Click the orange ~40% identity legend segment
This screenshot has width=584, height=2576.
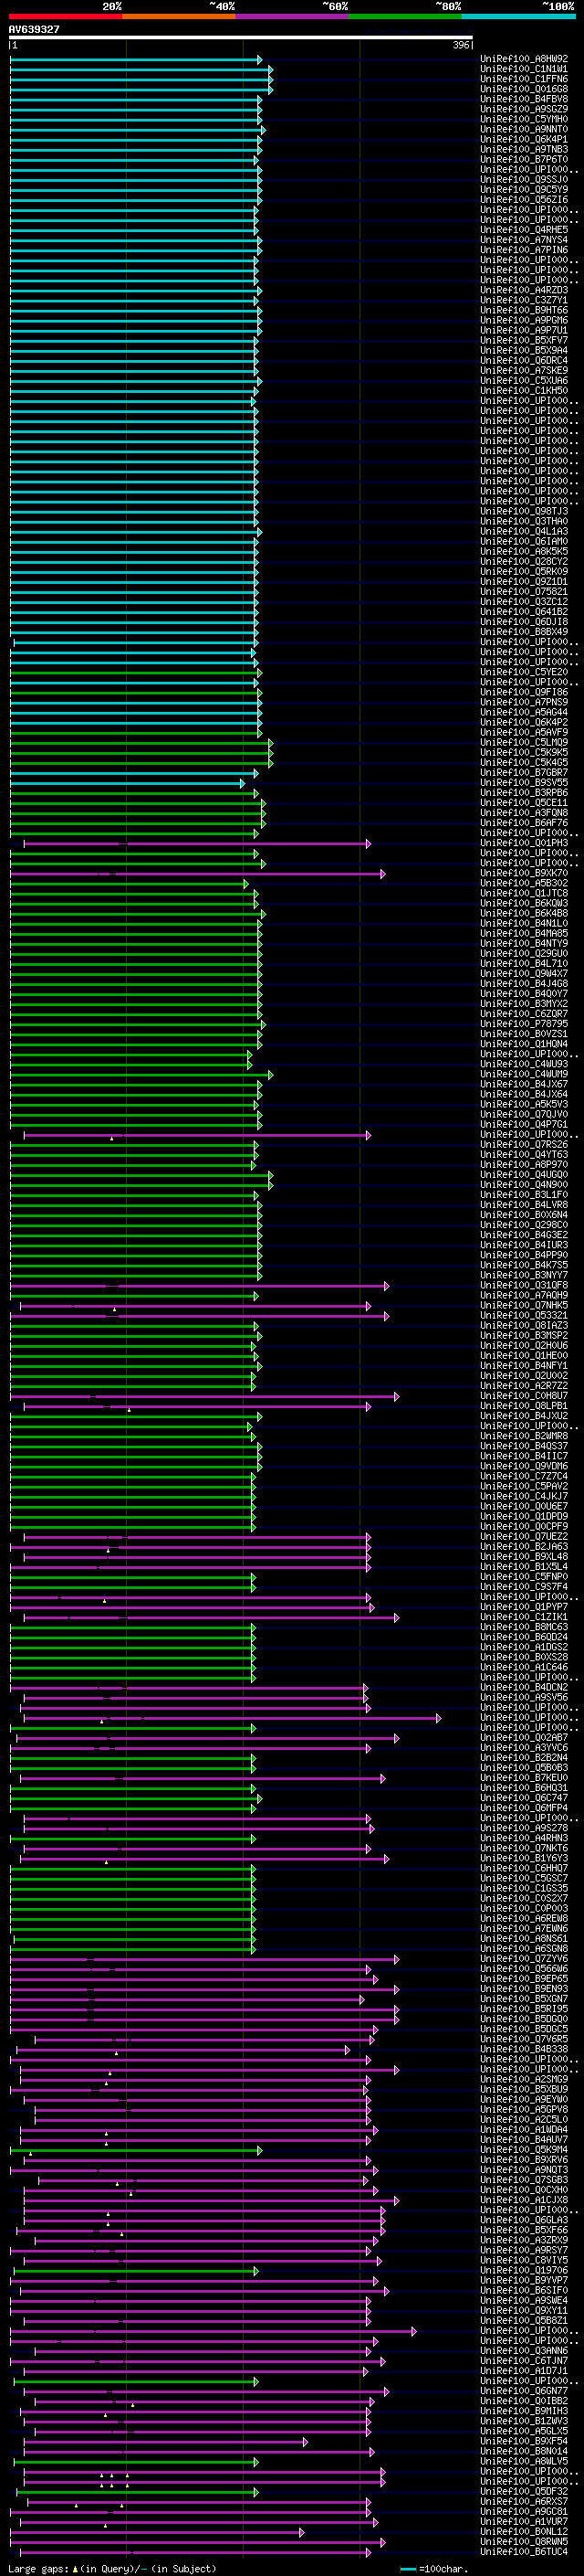coord(179,16)
